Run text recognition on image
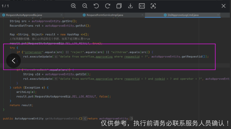This screenshot has height=129, width=231. (153, 6)
